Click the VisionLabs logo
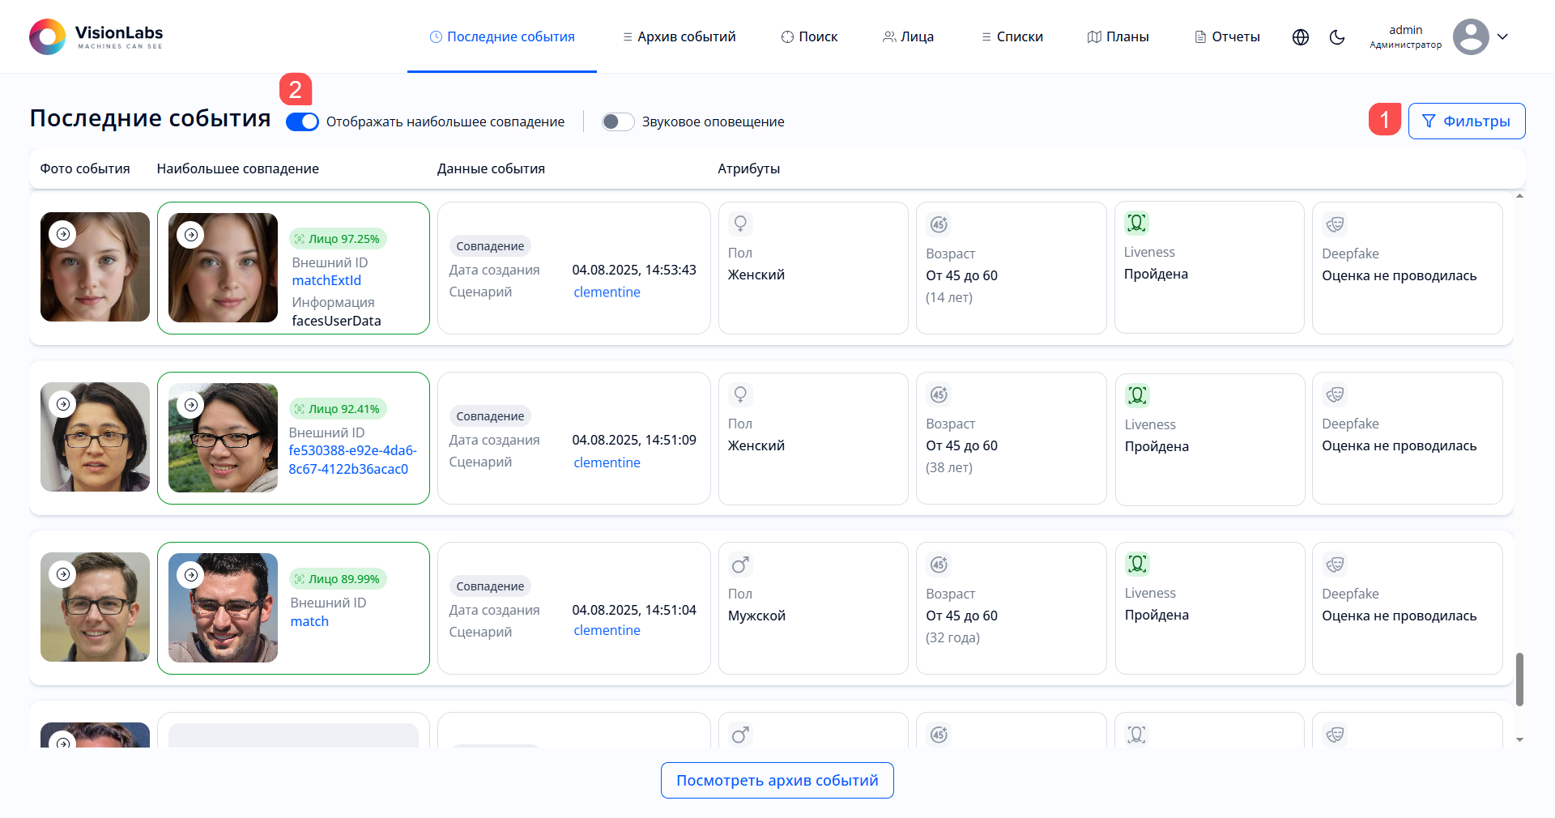 (96, 36)
